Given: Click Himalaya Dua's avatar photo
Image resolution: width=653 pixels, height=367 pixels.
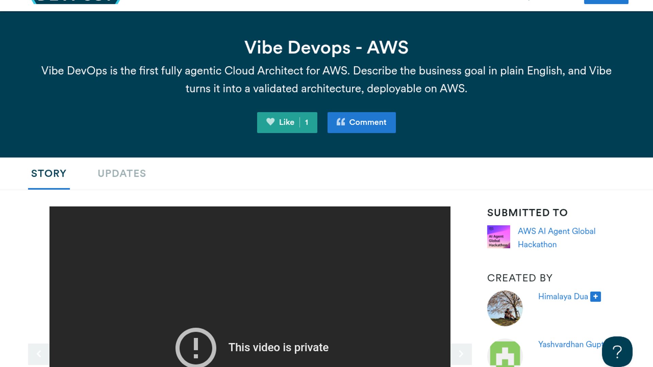Looking at the screenshot, I should [x=505, y=308].
